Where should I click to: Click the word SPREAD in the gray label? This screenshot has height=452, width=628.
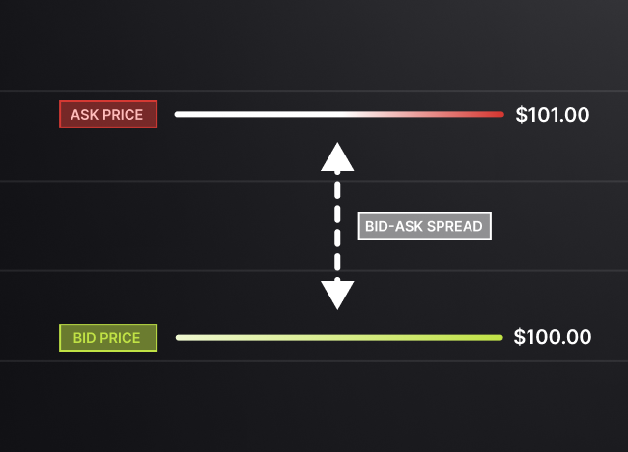coord(455,226)
